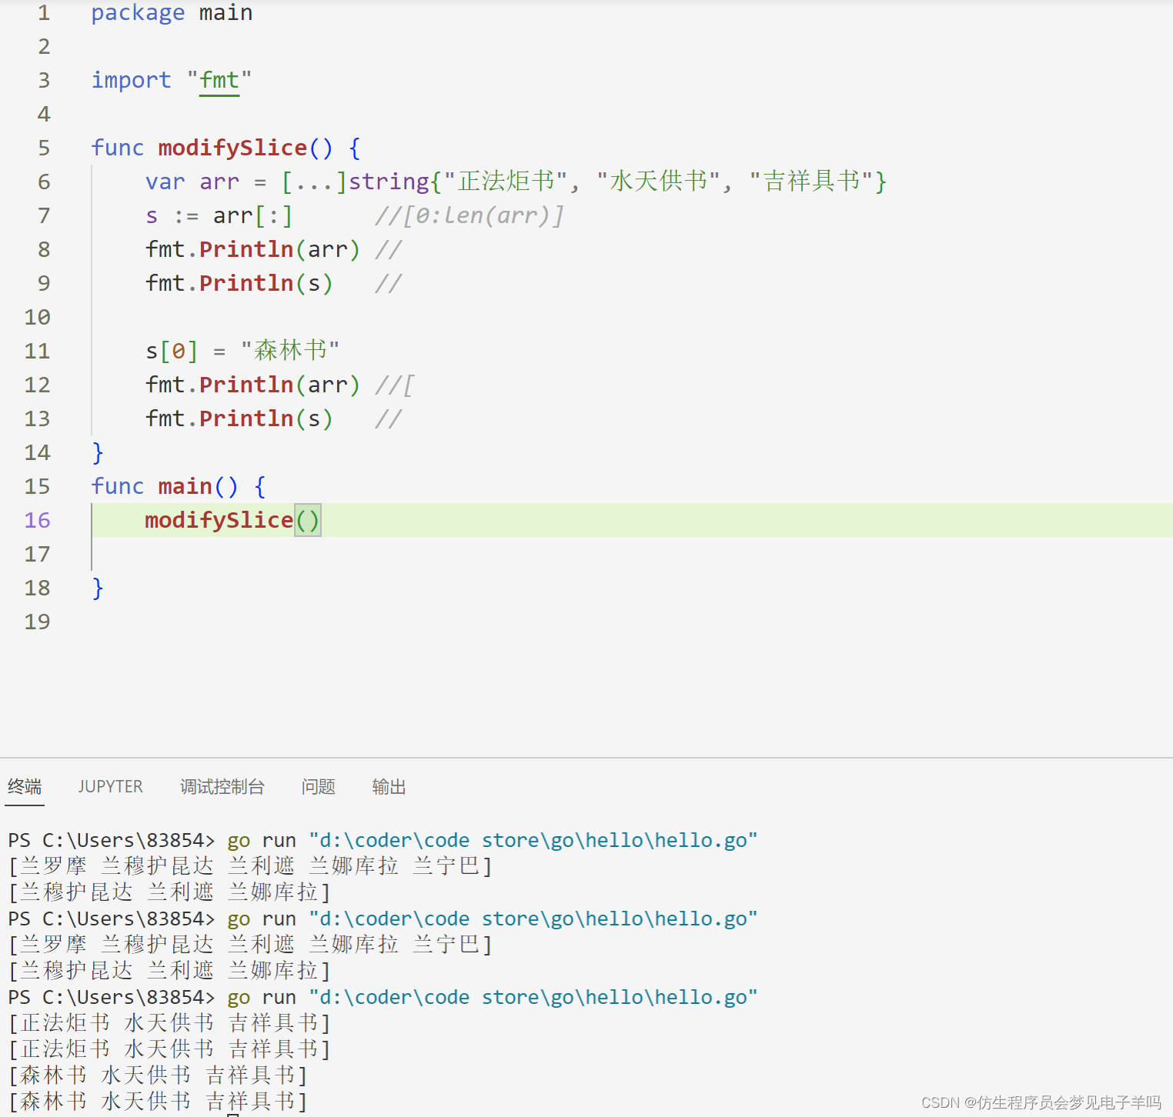Switch to the 终端 terminal tab
1173x1117 pixels.
coord(25,786)
